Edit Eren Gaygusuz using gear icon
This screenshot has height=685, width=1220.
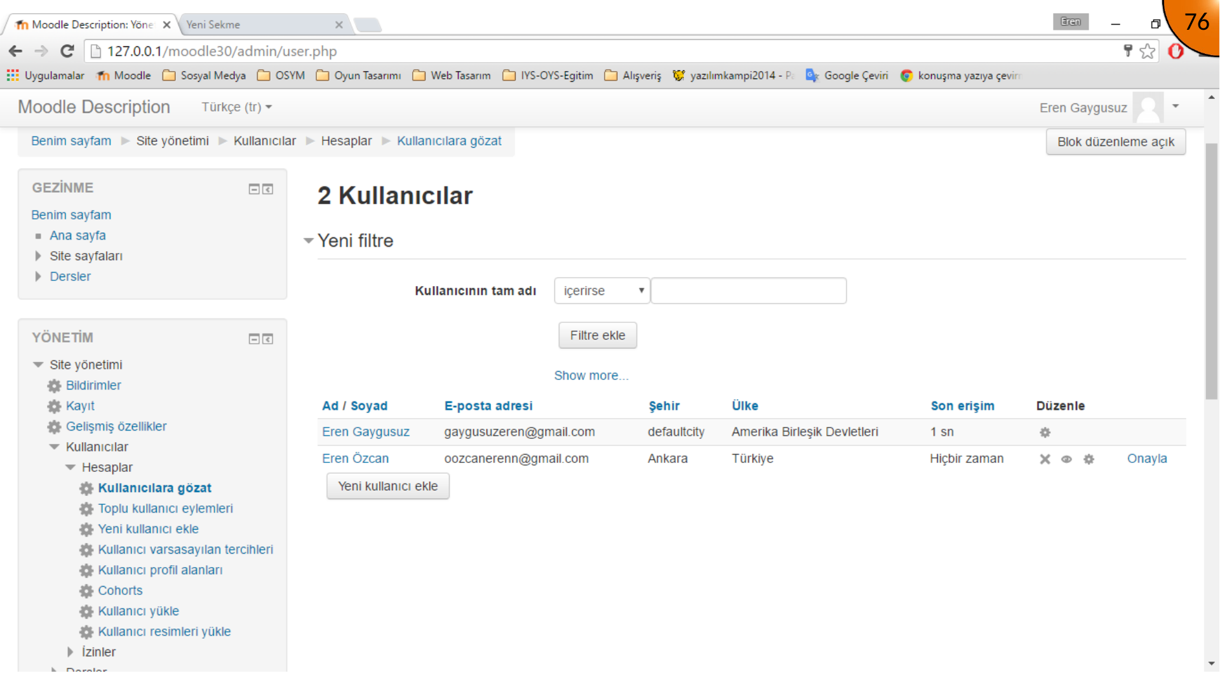pyautogui.click(x=1045, y=433)
